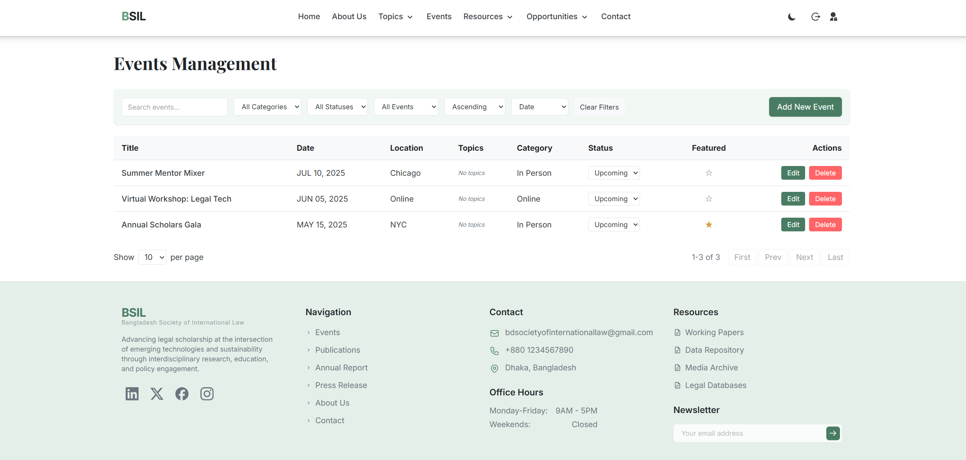
Task: Expand the Resources menu in the top navigation
Action: pos(488,16)
